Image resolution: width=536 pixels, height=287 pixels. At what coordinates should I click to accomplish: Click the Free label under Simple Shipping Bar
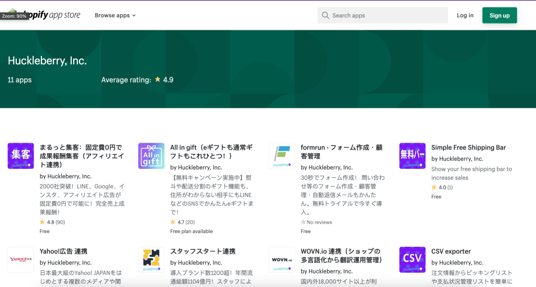pos(436,197)
